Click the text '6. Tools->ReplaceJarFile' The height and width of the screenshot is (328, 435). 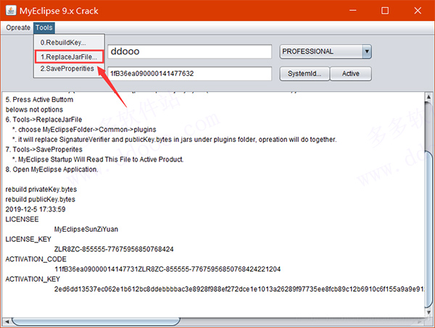43,119
